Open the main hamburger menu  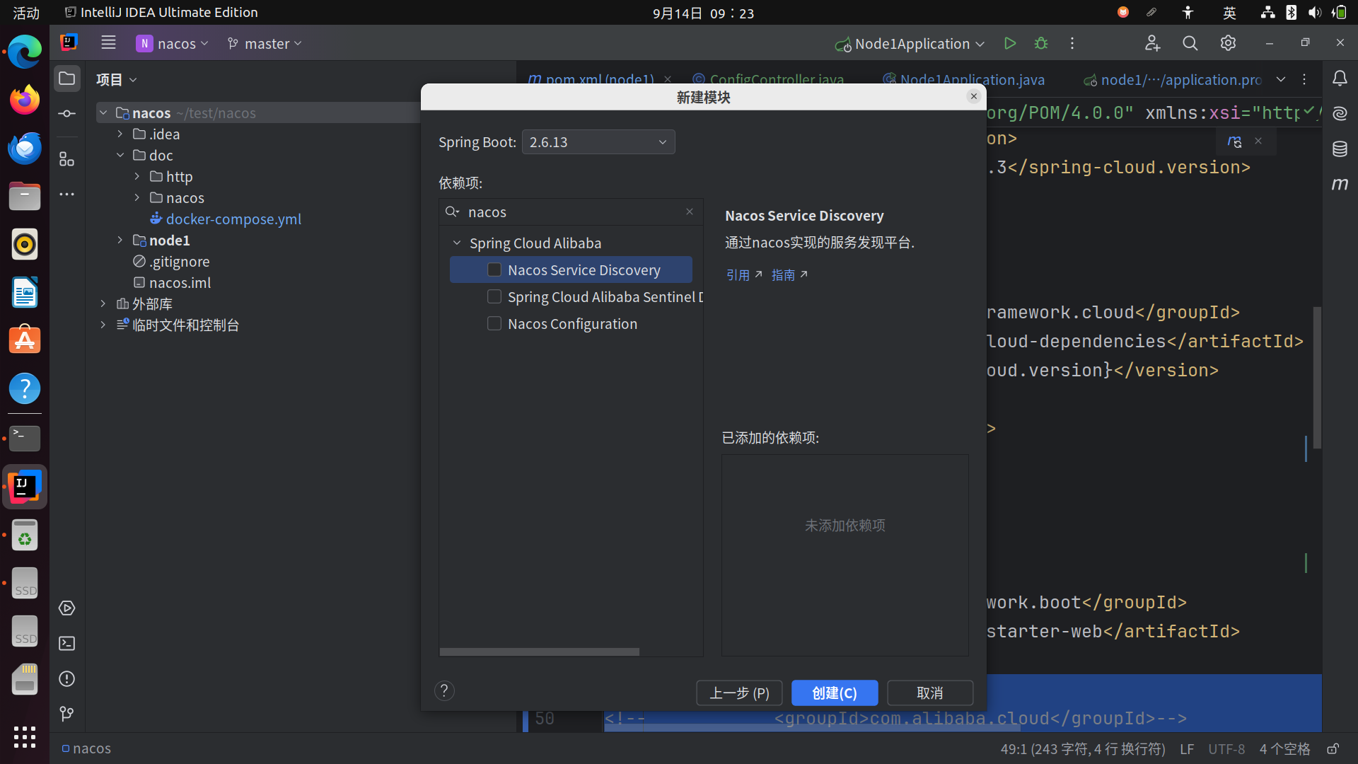(x=108, y=43)
